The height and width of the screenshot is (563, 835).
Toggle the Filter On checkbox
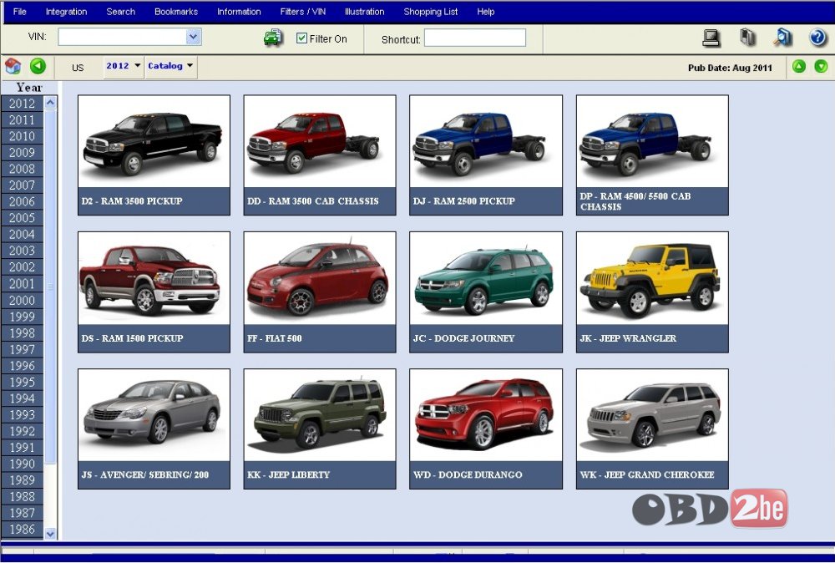[301, 38]
